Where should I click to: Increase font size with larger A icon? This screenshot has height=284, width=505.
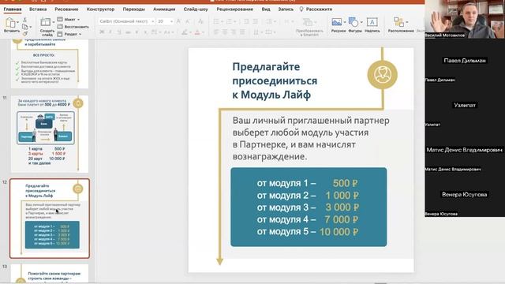tap(178, 21)
